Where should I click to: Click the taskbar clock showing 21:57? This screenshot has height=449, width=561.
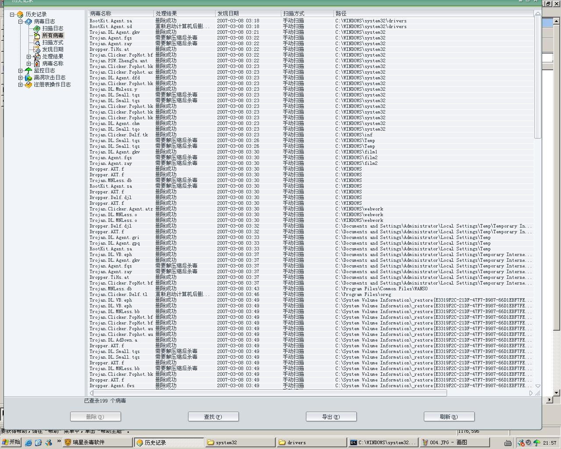(550, 443)
